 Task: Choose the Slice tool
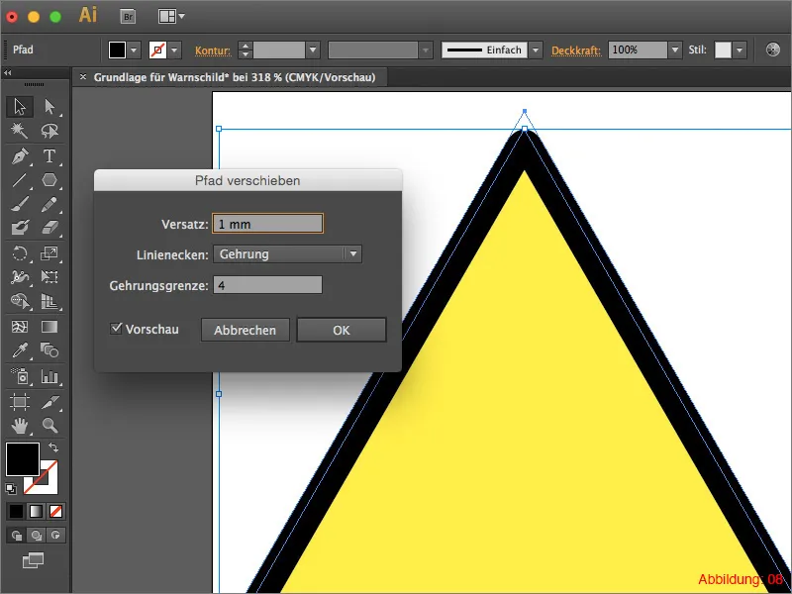pos(49,402)
